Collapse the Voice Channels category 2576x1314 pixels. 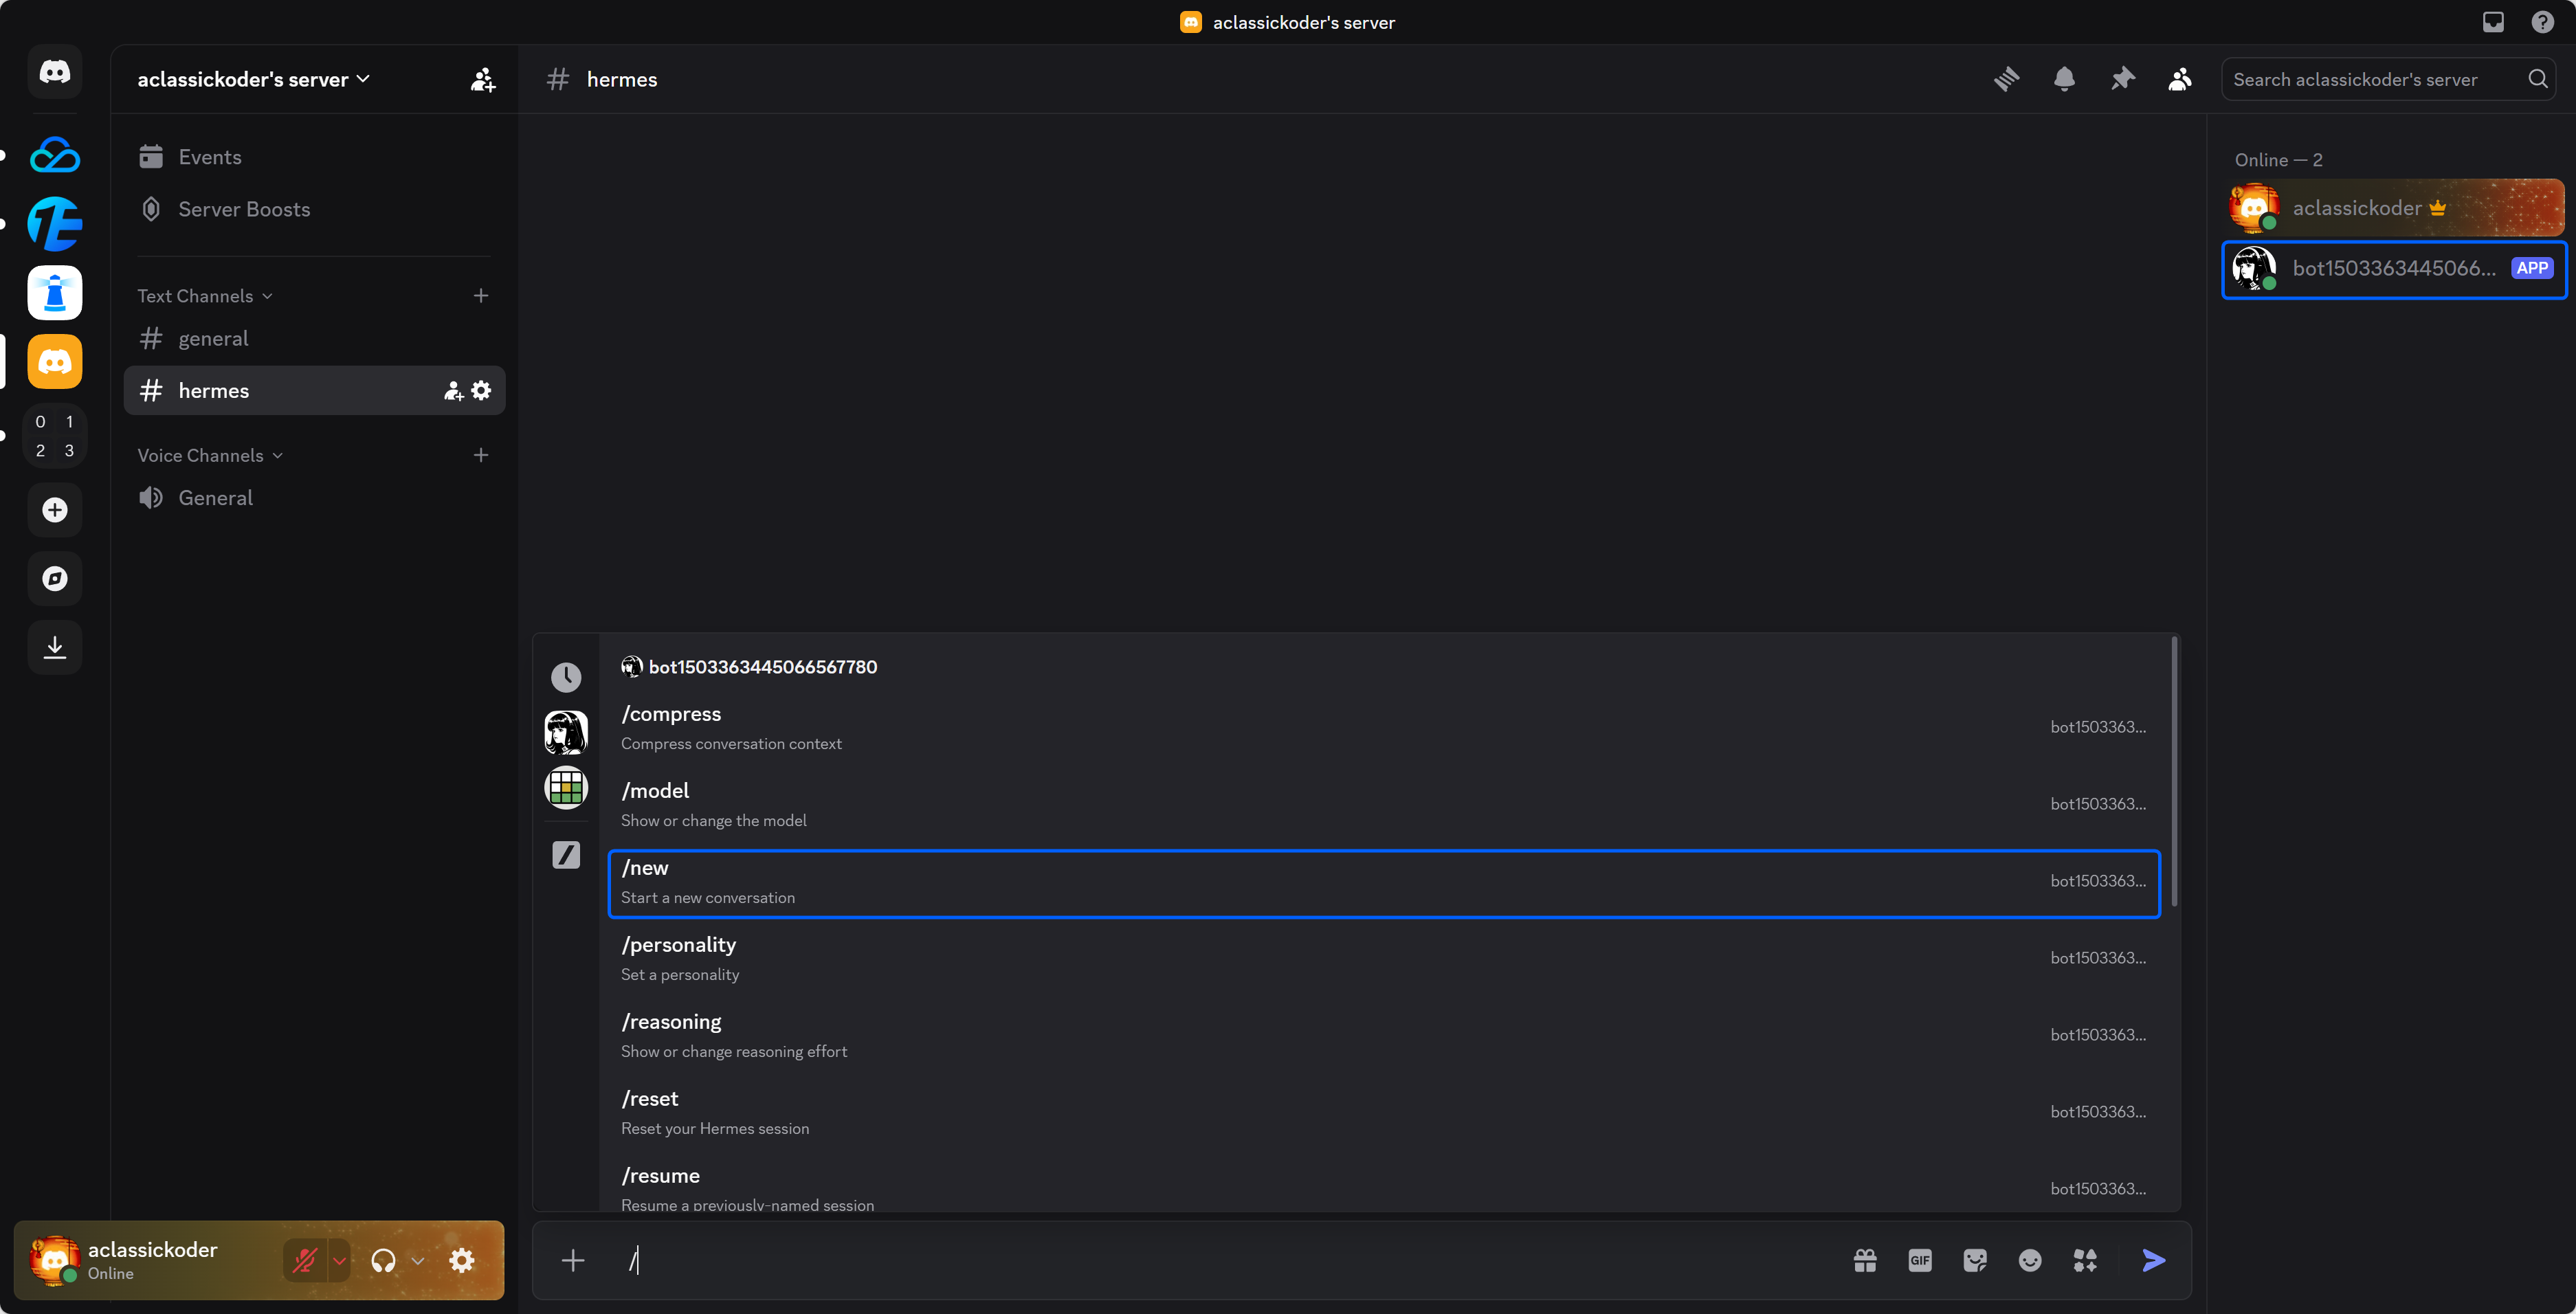(x=210, y=455)
